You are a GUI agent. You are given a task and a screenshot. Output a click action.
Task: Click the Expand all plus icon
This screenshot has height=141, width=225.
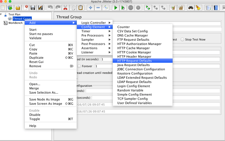click(x=91, y=8)
